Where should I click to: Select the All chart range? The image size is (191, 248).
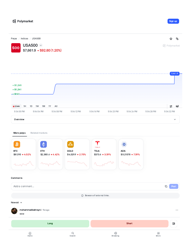tap(56, 106)
